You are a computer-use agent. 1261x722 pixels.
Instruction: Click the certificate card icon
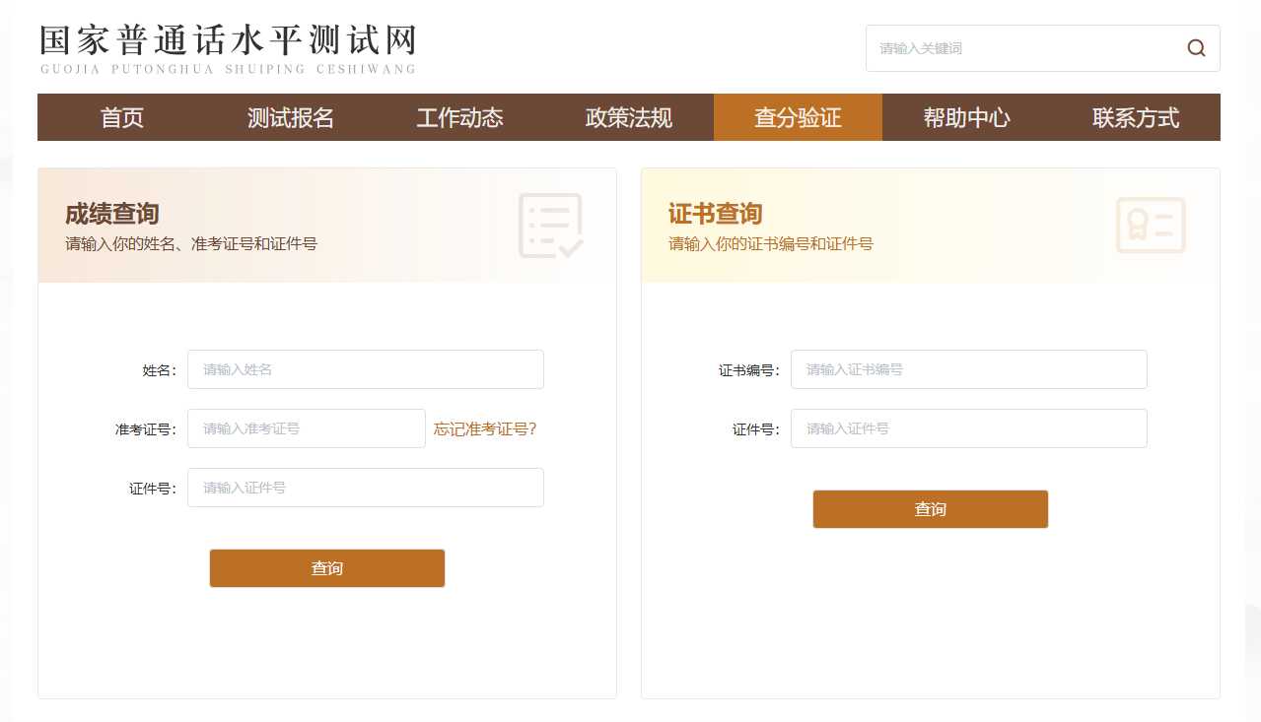(x=1151, y=226)
